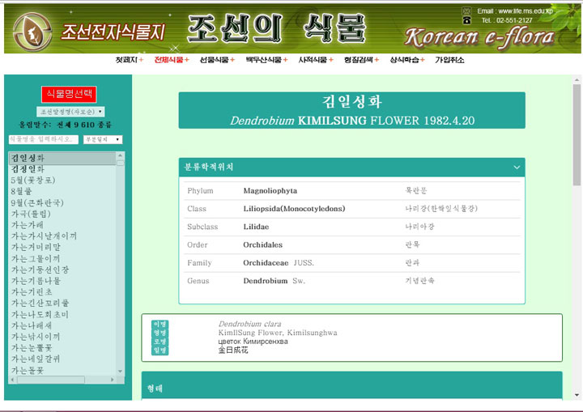Click the 로명 Russian name label tag

pyautogui.click(x=160, y=342)
